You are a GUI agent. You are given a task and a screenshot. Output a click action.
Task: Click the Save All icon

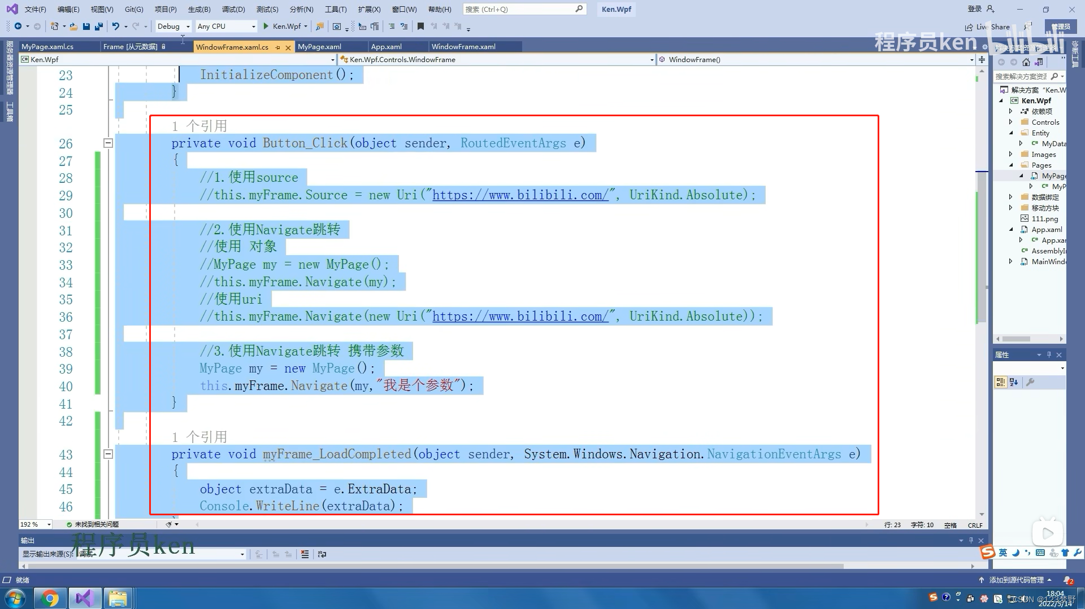(x=99, y=26)
